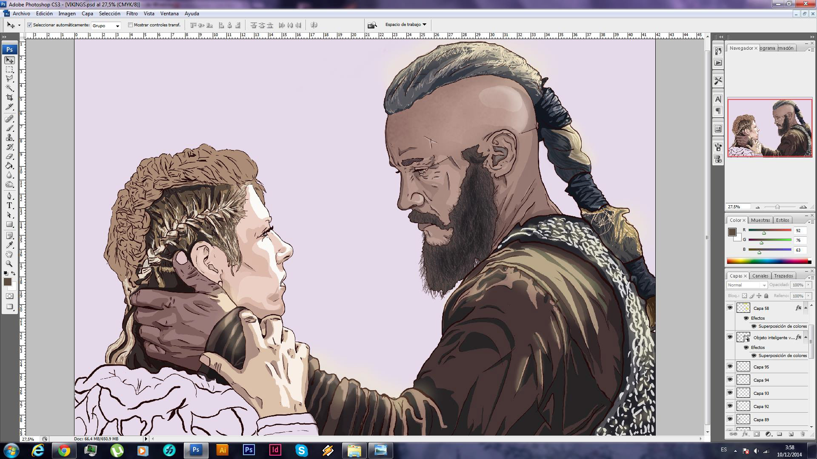This screenshot has height=459, width=817.
Task: Select the Horizontal Type tool
Action: 9,205
